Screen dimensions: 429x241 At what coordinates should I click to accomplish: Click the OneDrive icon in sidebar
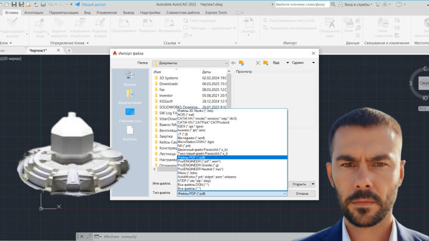pos(130,131)
